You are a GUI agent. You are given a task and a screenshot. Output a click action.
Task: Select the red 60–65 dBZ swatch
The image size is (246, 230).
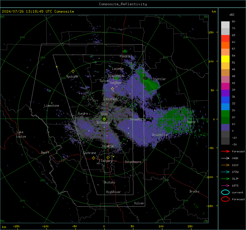225,39
